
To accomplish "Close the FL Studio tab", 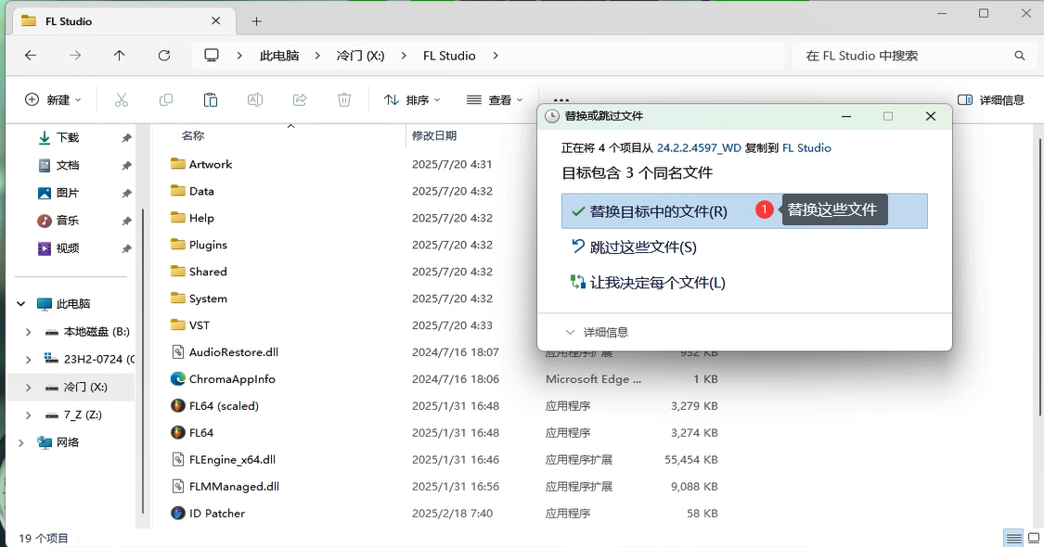I will click(215, 21).
